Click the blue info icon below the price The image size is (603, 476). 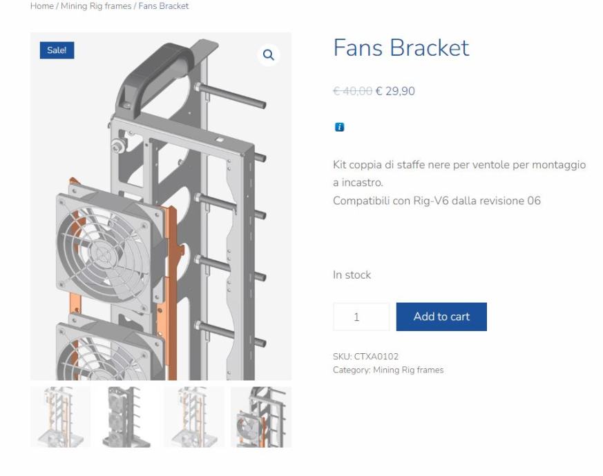340,127
